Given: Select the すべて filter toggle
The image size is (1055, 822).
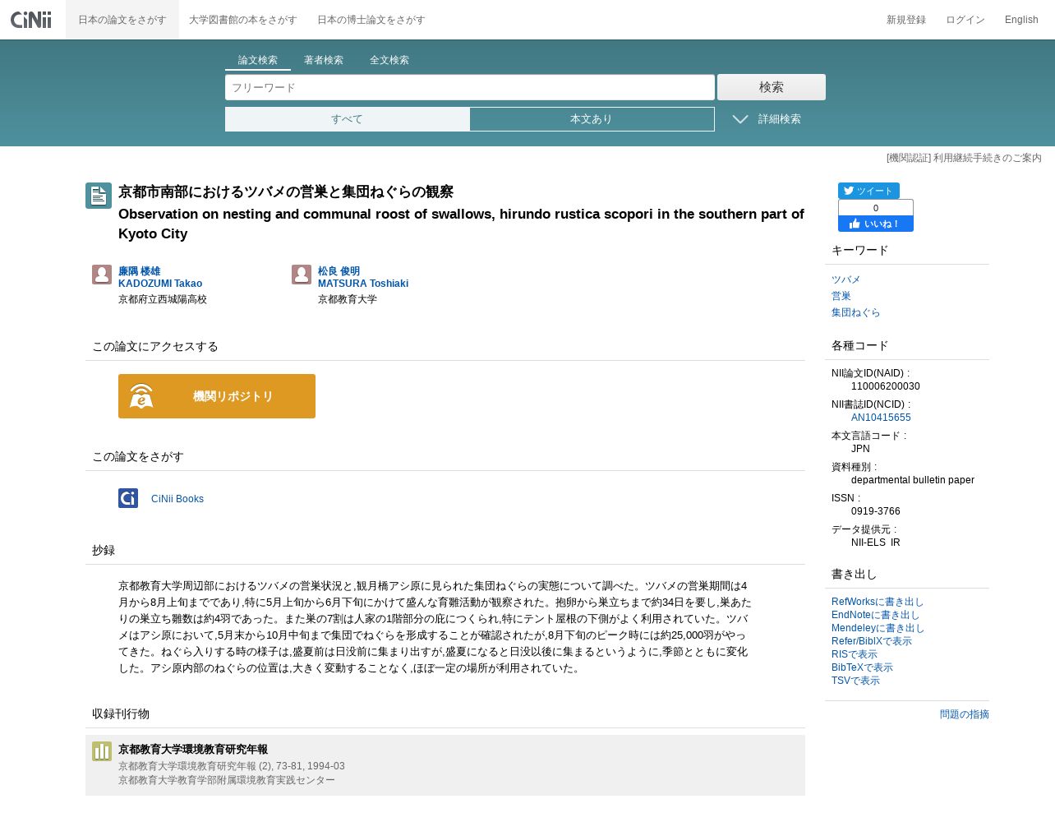Looking at the screenshot, I should pyautogui.click(x=348, y=119).
